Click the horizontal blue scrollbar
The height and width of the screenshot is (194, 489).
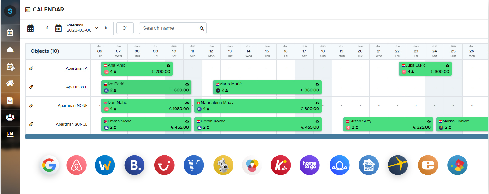(x=257, y=137)
